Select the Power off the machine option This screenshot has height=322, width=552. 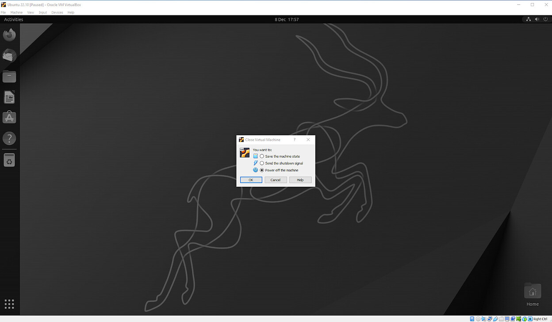tap(262, 170)
